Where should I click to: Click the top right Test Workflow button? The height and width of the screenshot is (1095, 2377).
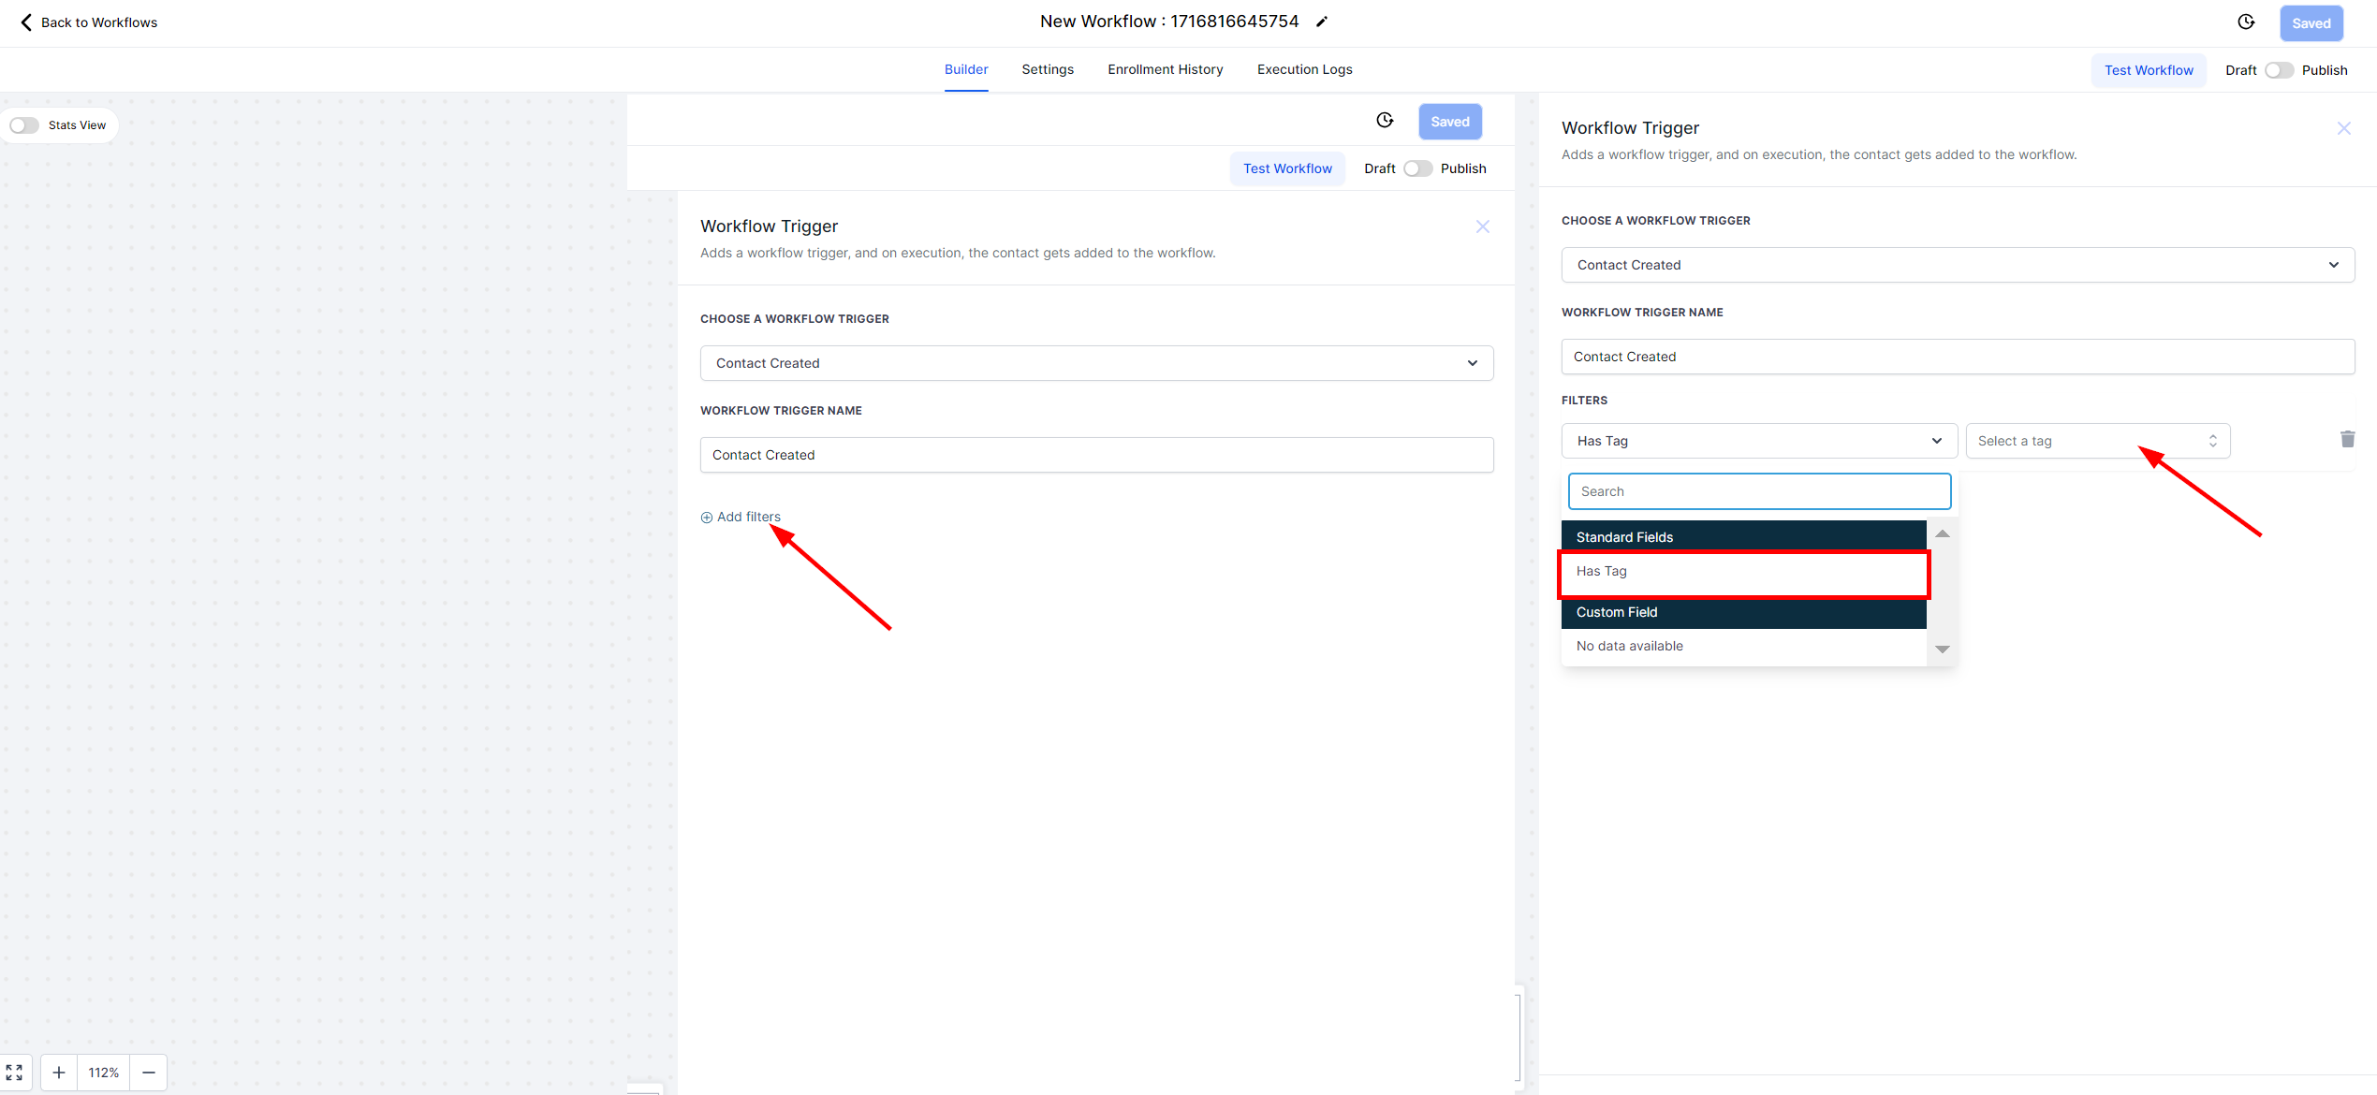pyautogui.click(x=2148, y=70)
